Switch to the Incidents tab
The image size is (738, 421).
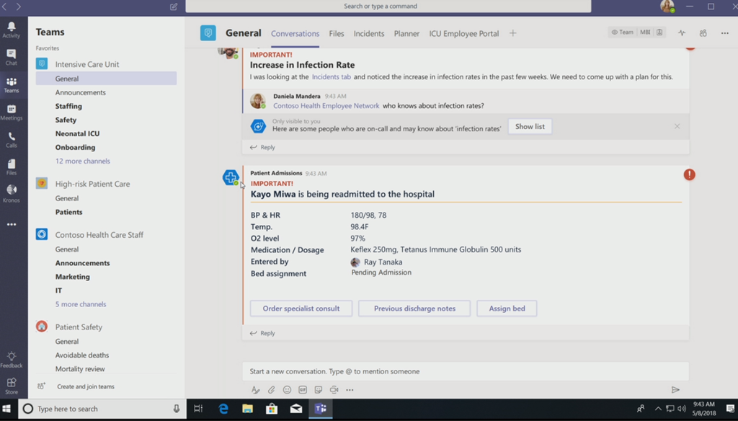[368, 33]
